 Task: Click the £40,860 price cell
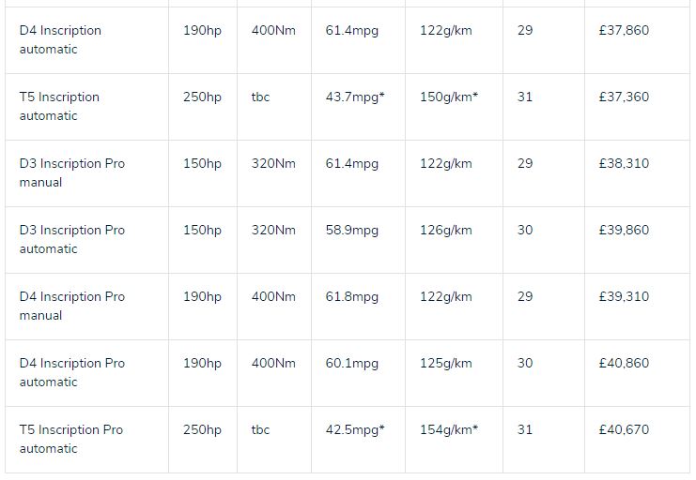click(x=624, y=363)
